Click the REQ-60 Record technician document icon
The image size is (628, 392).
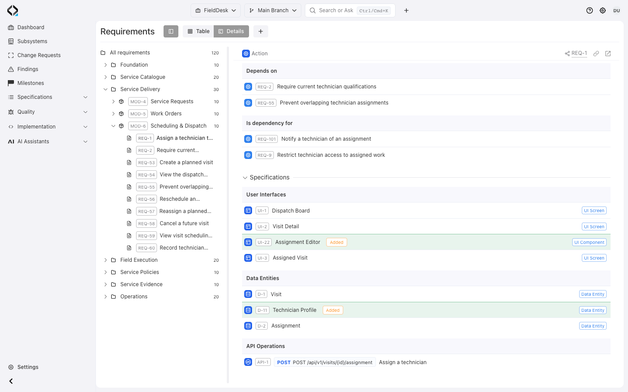129,248
